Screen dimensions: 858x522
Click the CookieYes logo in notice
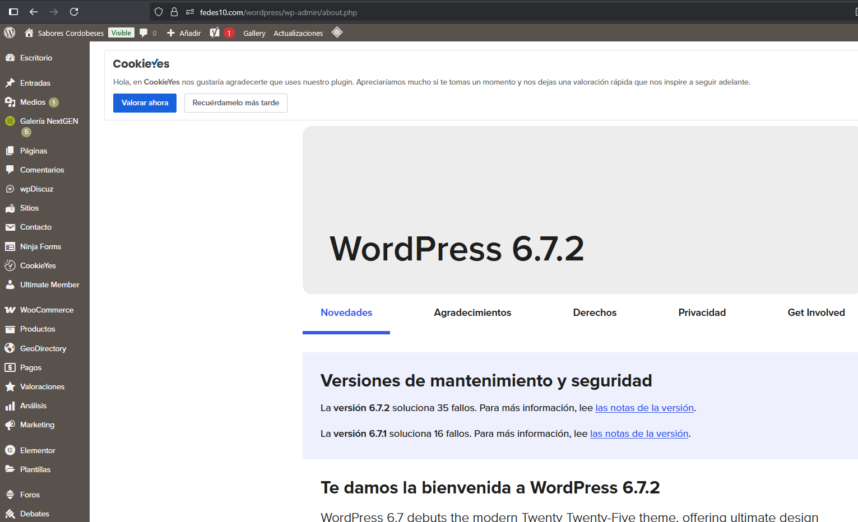click(141, 64)
